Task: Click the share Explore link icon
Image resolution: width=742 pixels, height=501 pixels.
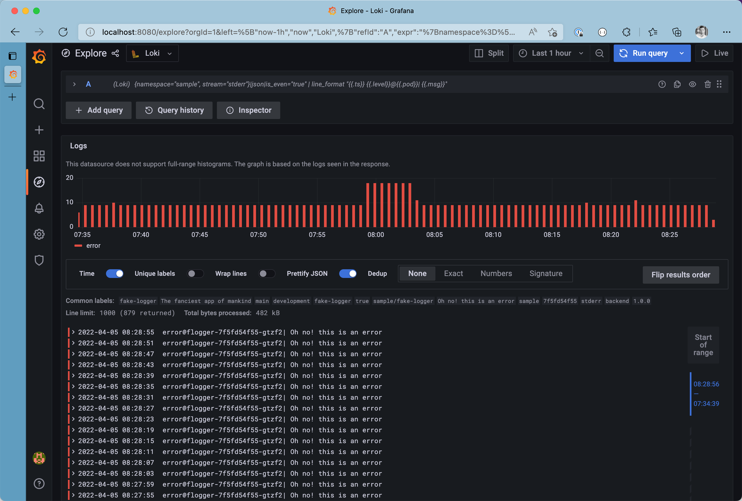Action: pyautogui.click(x=115, y=53)
